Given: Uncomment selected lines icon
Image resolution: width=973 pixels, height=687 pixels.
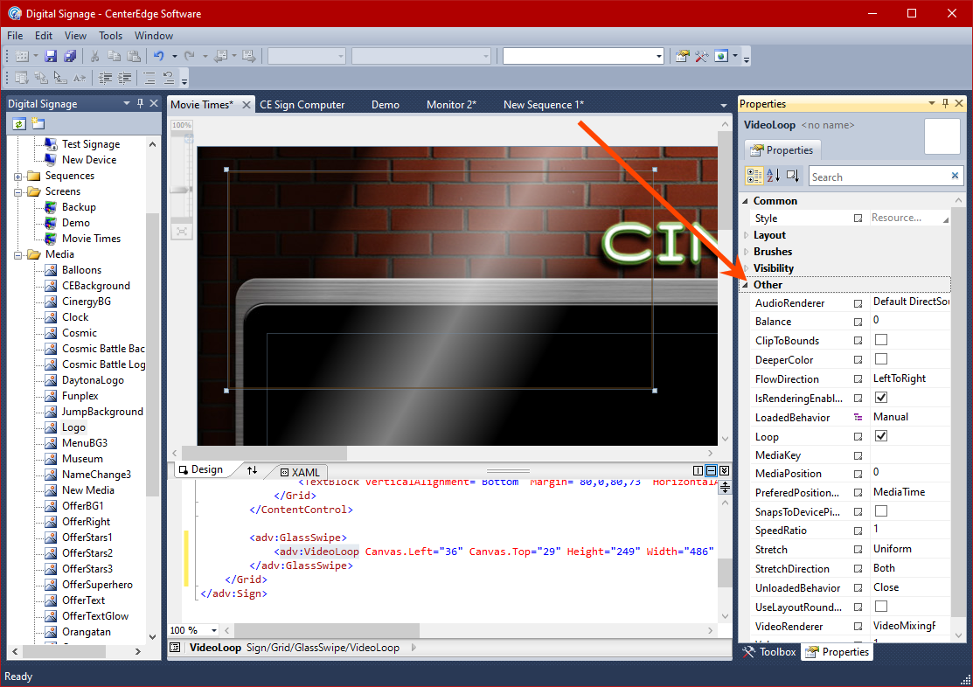Looking at the screenshot, I should (x=169, y=78).
